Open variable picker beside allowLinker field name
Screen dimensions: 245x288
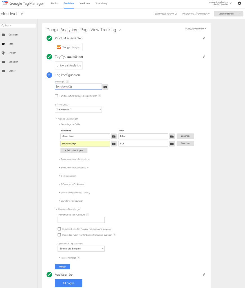114,136
